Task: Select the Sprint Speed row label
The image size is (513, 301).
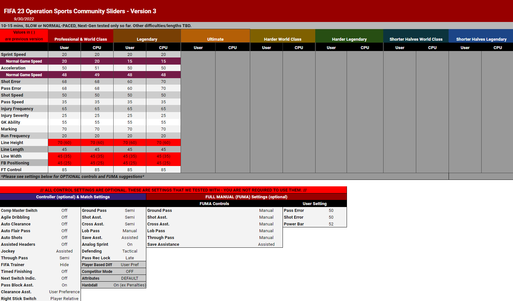Action: [14, 55]
